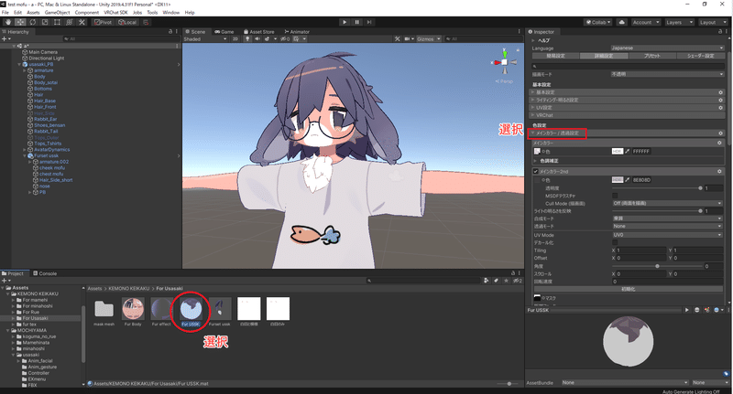Click gear icon on UV設定 row
733x394 pixels.
coord(720,108)
